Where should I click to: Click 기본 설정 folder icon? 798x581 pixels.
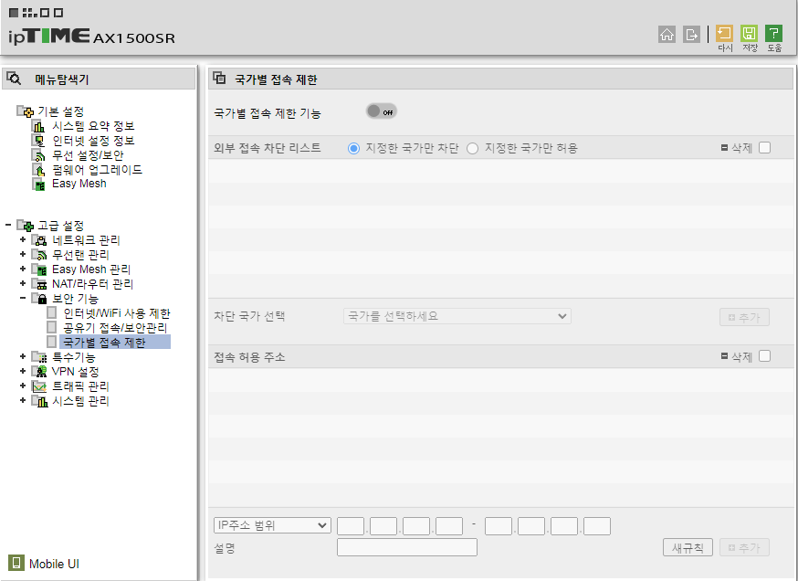(26, 111)
